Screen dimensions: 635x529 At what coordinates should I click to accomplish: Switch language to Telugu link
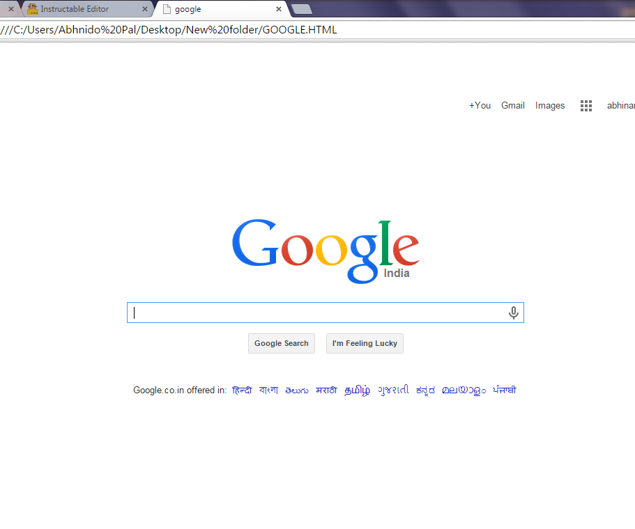[297, 390]
